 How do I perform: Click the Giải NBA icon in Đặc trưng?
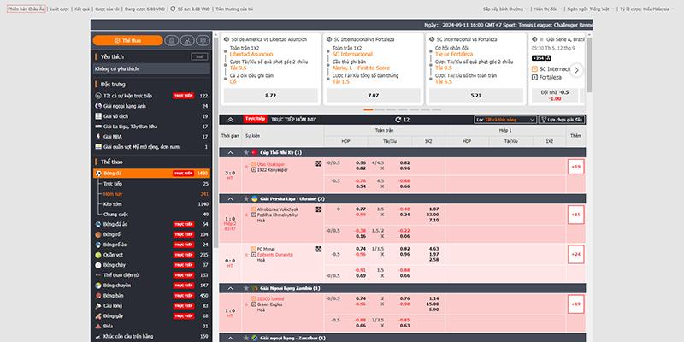coord(98,137)
